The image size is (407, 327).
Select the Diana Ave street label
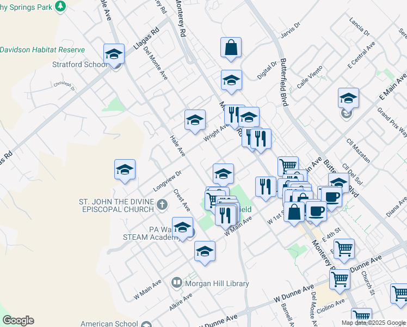click(396, 207)
